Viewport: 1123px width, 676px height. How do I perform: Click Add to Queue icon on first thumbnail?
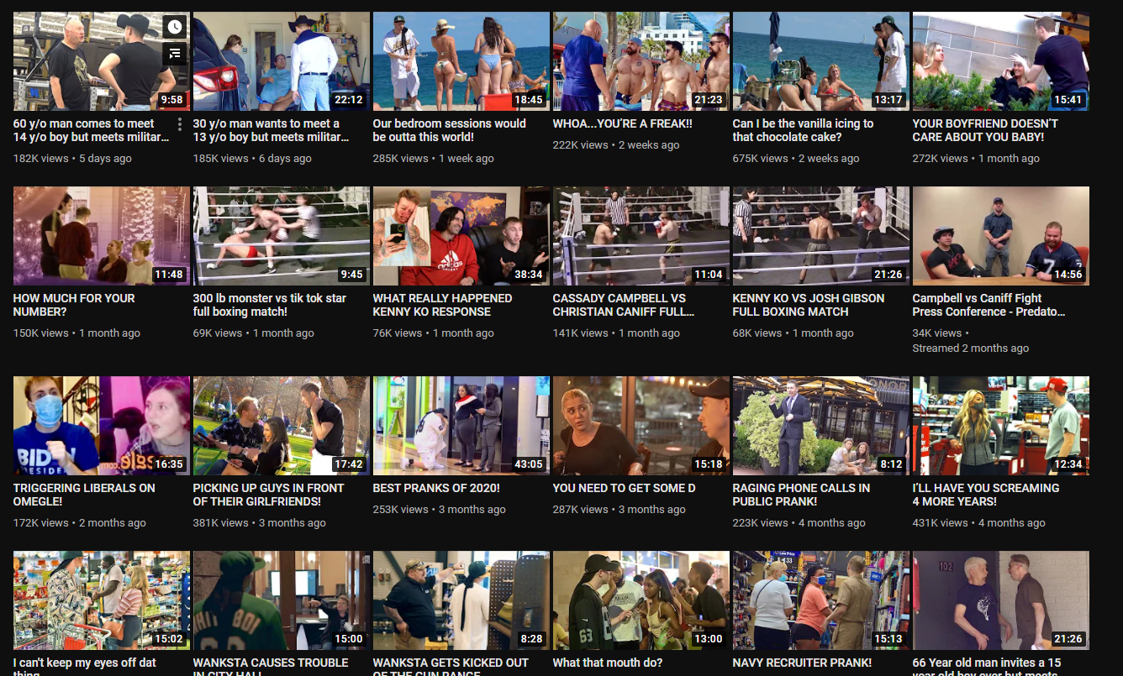[x=174, y=54]
